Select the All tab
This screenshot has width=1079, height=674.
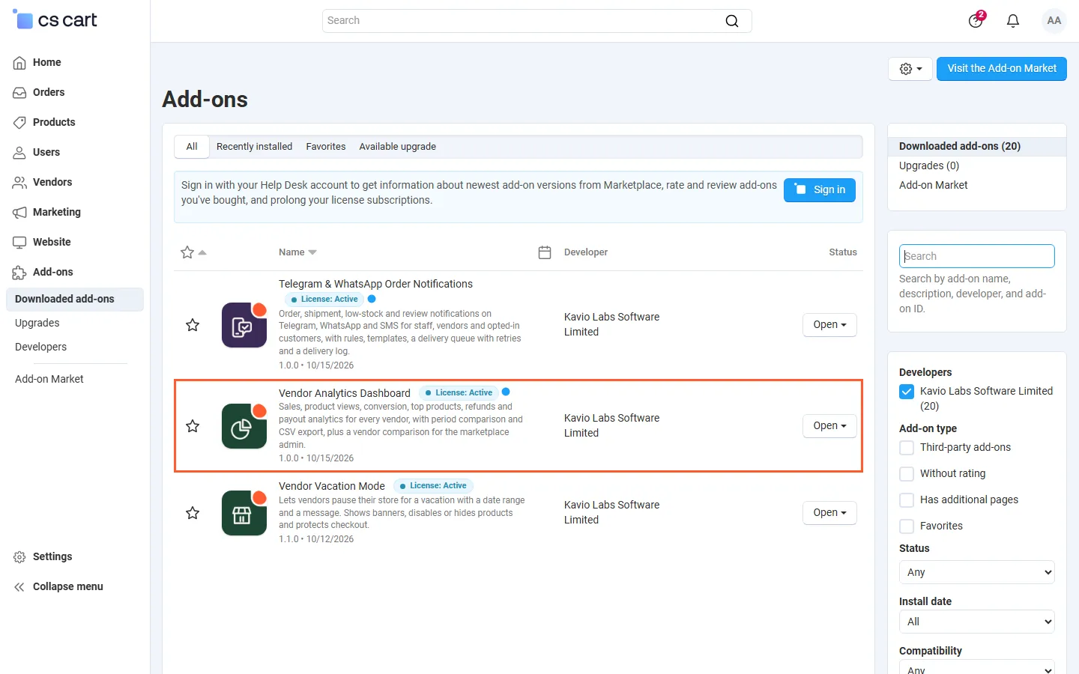click(x=192, y=147)
